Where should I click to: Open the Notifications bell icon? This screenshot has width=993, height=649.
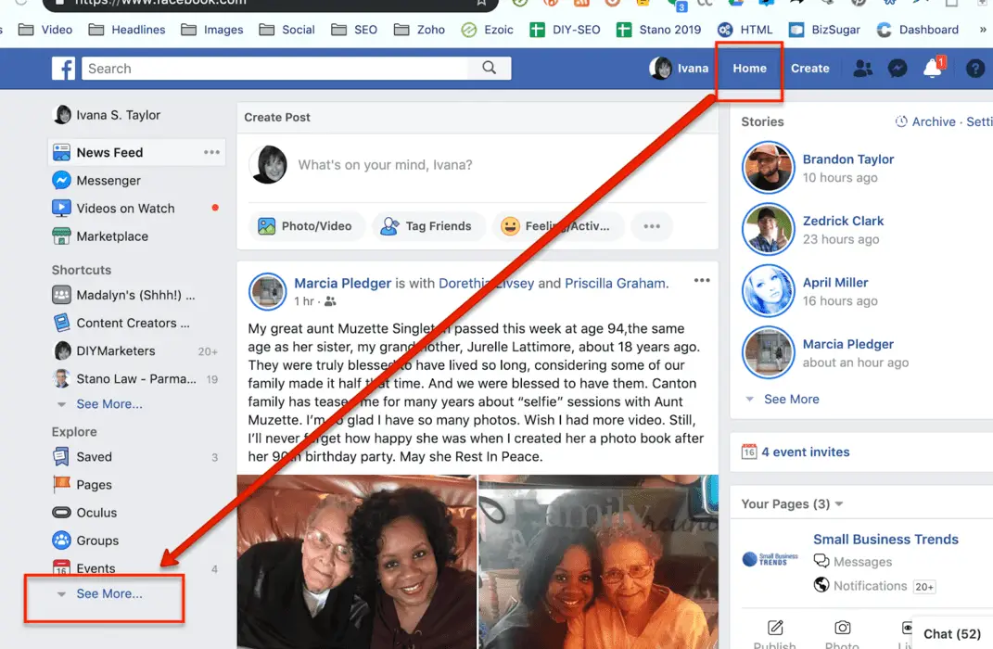click(x=933, y=68)
